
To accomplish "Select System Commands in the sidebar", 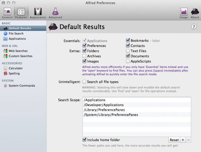I will [23, 86].
